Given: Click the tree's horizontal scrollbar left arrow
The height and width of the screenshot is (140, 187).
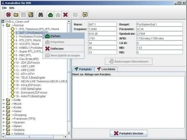Looking at the screenshot, I should [3, 137].
